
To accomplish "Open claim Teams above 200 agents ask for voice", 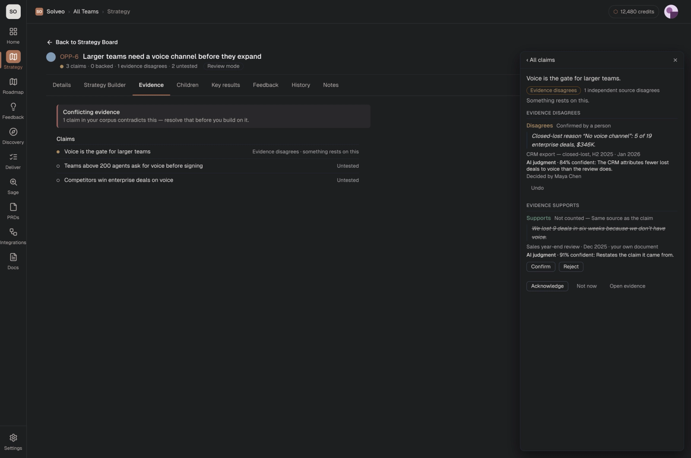I will point(208,166).
